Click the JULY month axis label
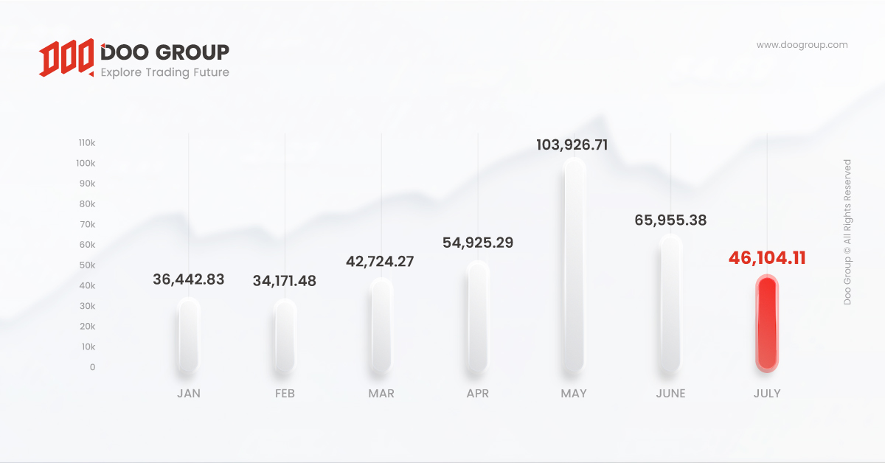885x463 pixels. point(767,394)
